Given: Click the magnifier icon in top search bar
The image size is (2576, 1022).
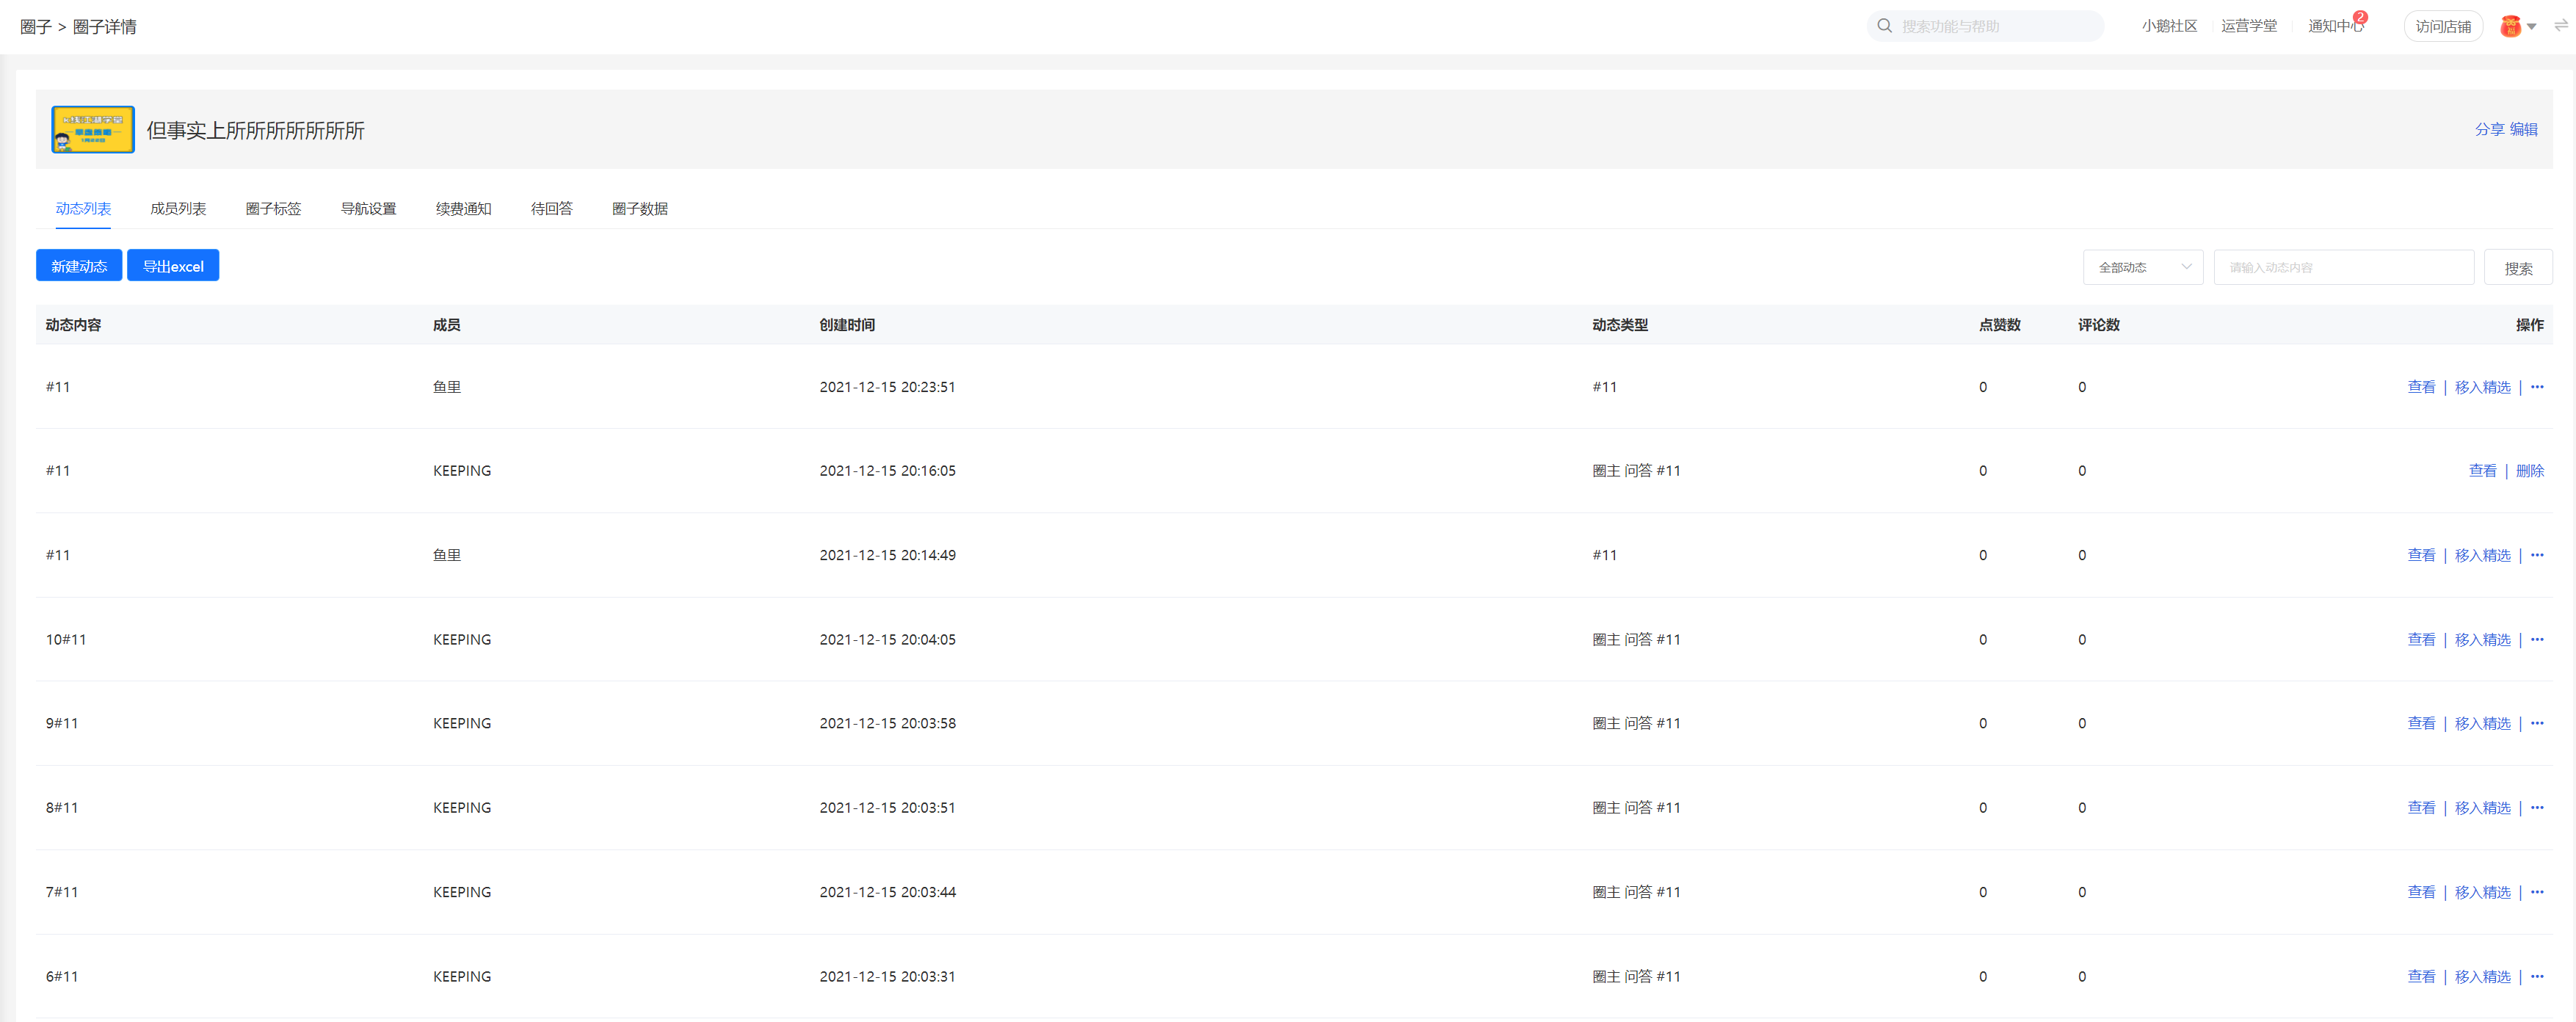Looking at the screenshot, I should (x=1884, y=26).
